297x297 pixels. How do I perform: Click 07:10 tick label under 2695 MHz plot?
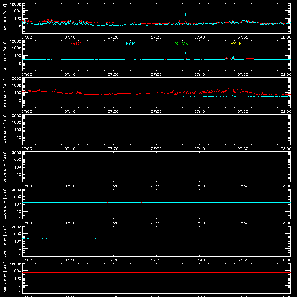click(x=70, y=186)
